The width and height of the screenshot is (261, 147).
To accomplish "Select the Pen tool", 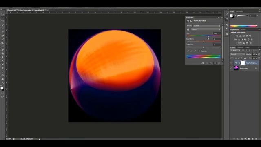I will click(x=2, y=65).
